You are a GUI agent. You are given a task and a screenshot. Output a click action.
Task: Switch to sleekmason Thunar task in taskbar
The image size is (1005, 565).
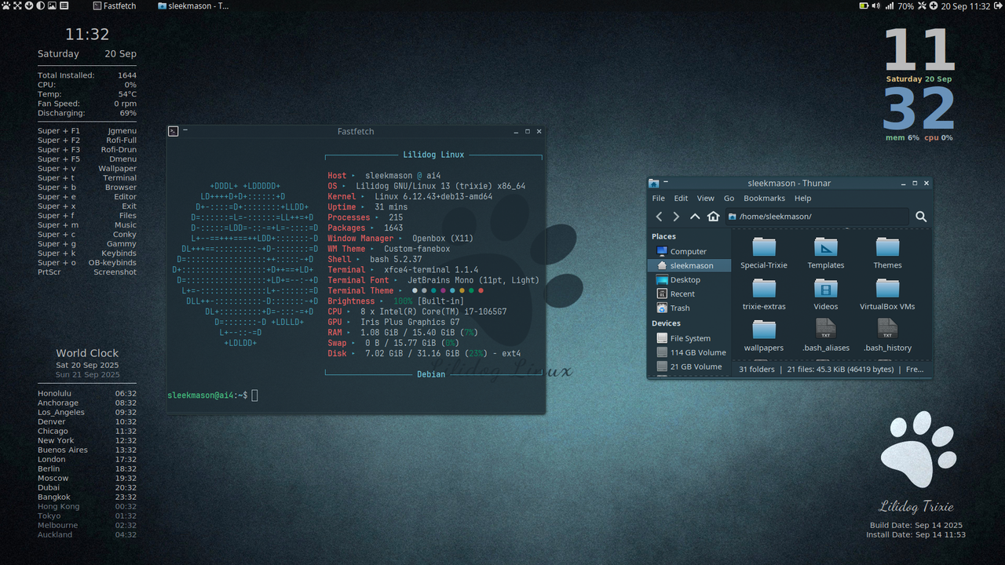point(193,5)
